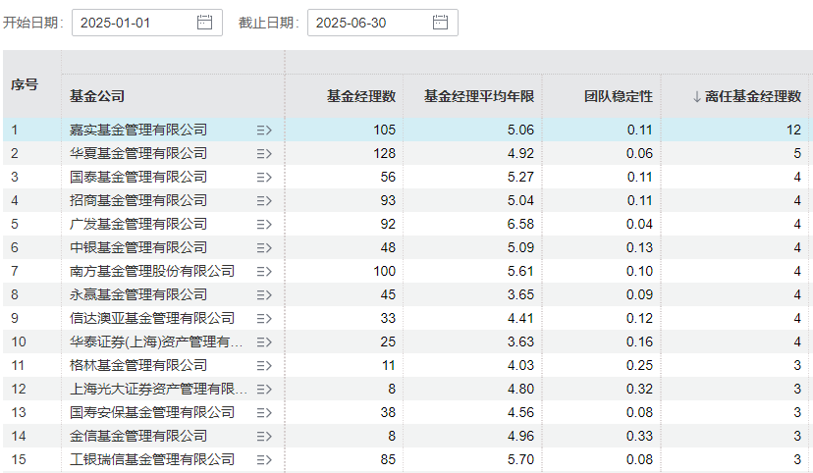Click the start date field 2025-01-01
This screenshot has height=473, width=813.
pos(147,23)
